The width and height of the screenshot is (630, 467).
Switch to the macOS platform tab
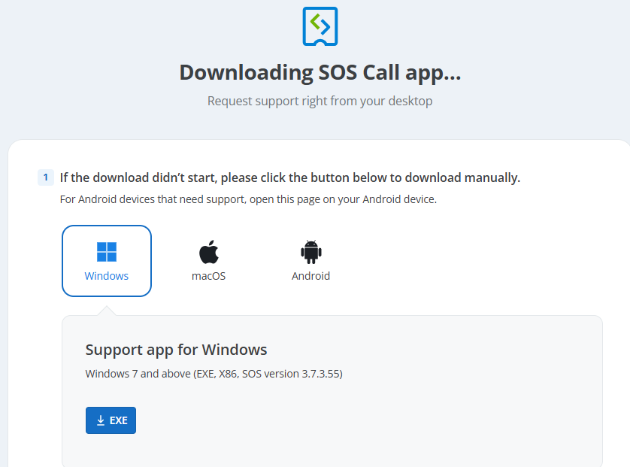(x=209, y=261)
